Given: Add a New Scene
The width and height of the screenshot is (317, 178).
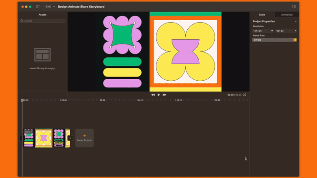Looking at the screenshot, I should pos(85,138).
